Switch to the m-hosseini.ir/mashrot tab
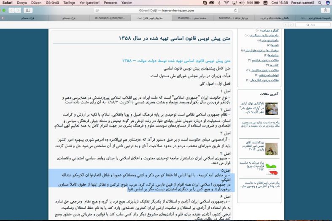Image resolution: width=332 pixels, height=221 pixels. (x=110, y=18)
